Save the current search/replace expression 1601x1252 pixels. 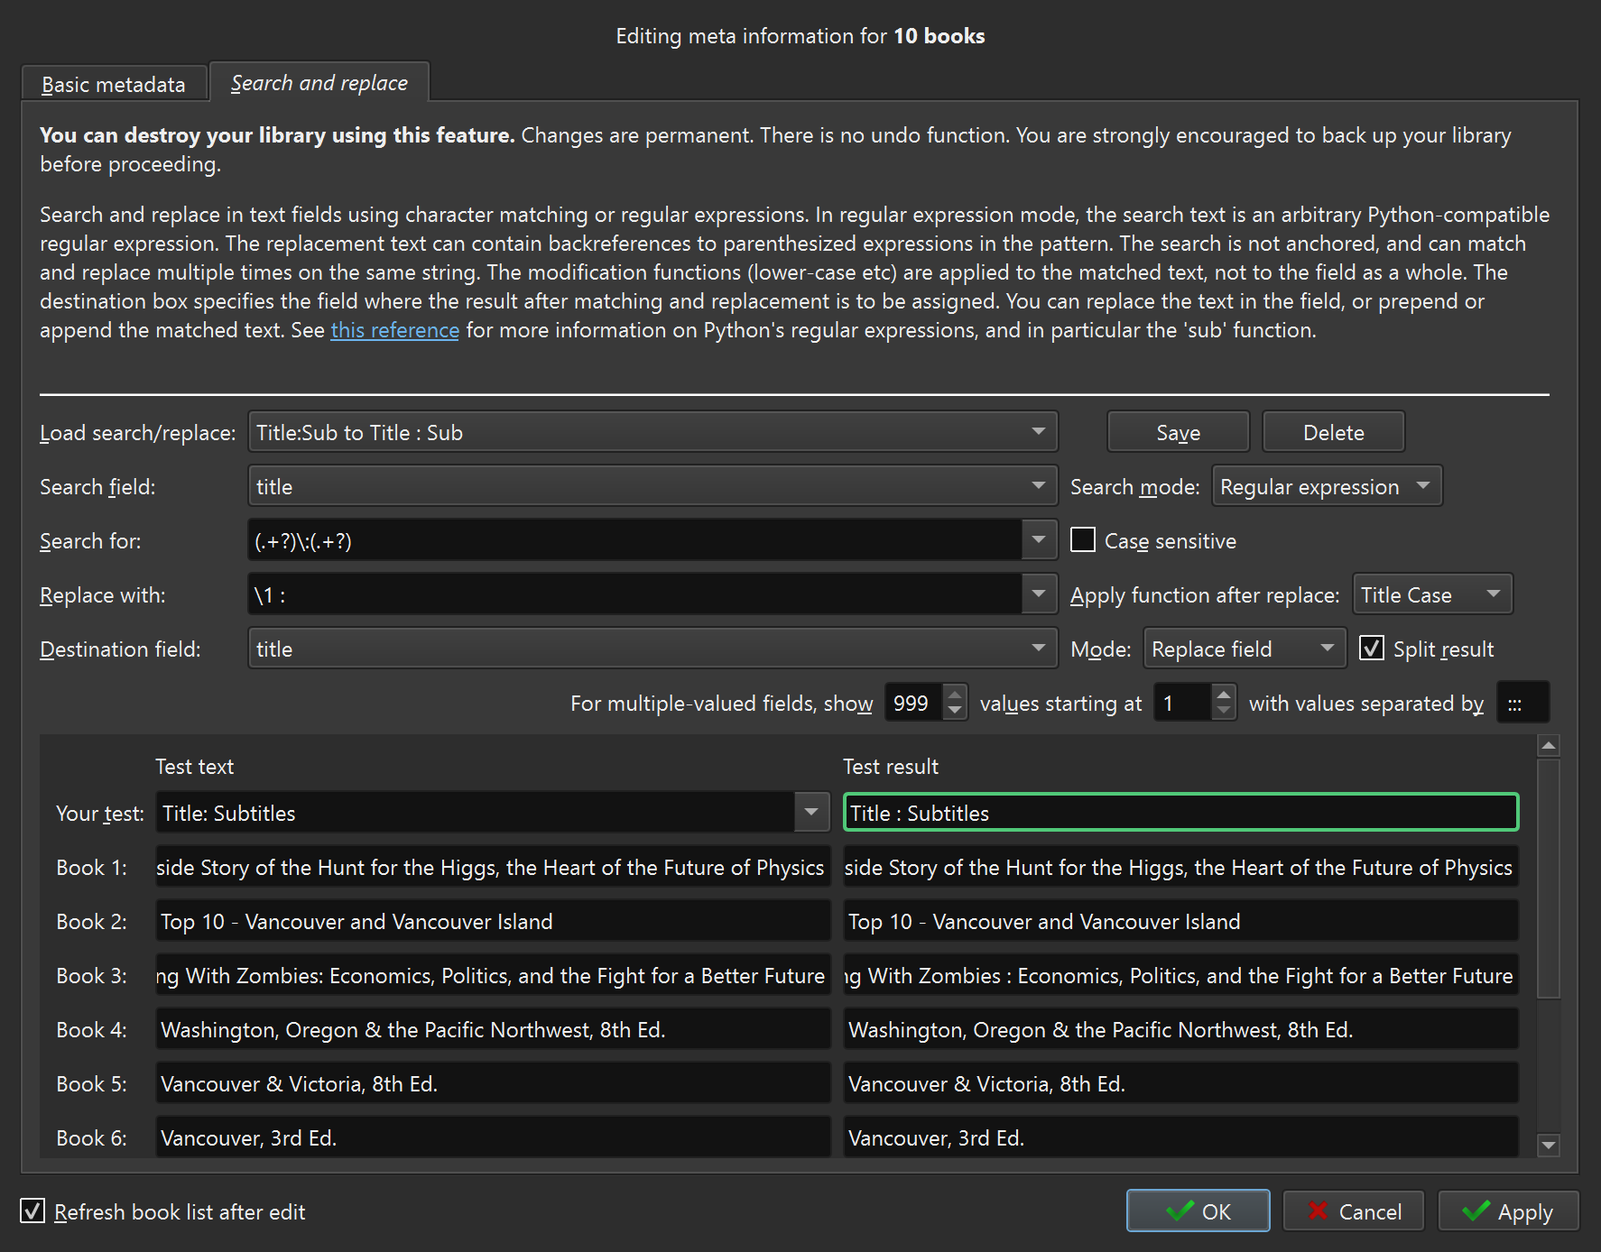[x=1178, y=433]
